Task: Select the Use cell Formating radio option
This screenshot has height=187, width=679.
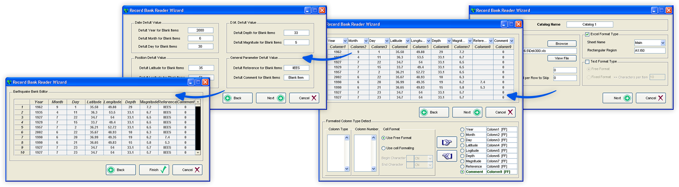Action: pyautogui.click(x=383, y=148)
